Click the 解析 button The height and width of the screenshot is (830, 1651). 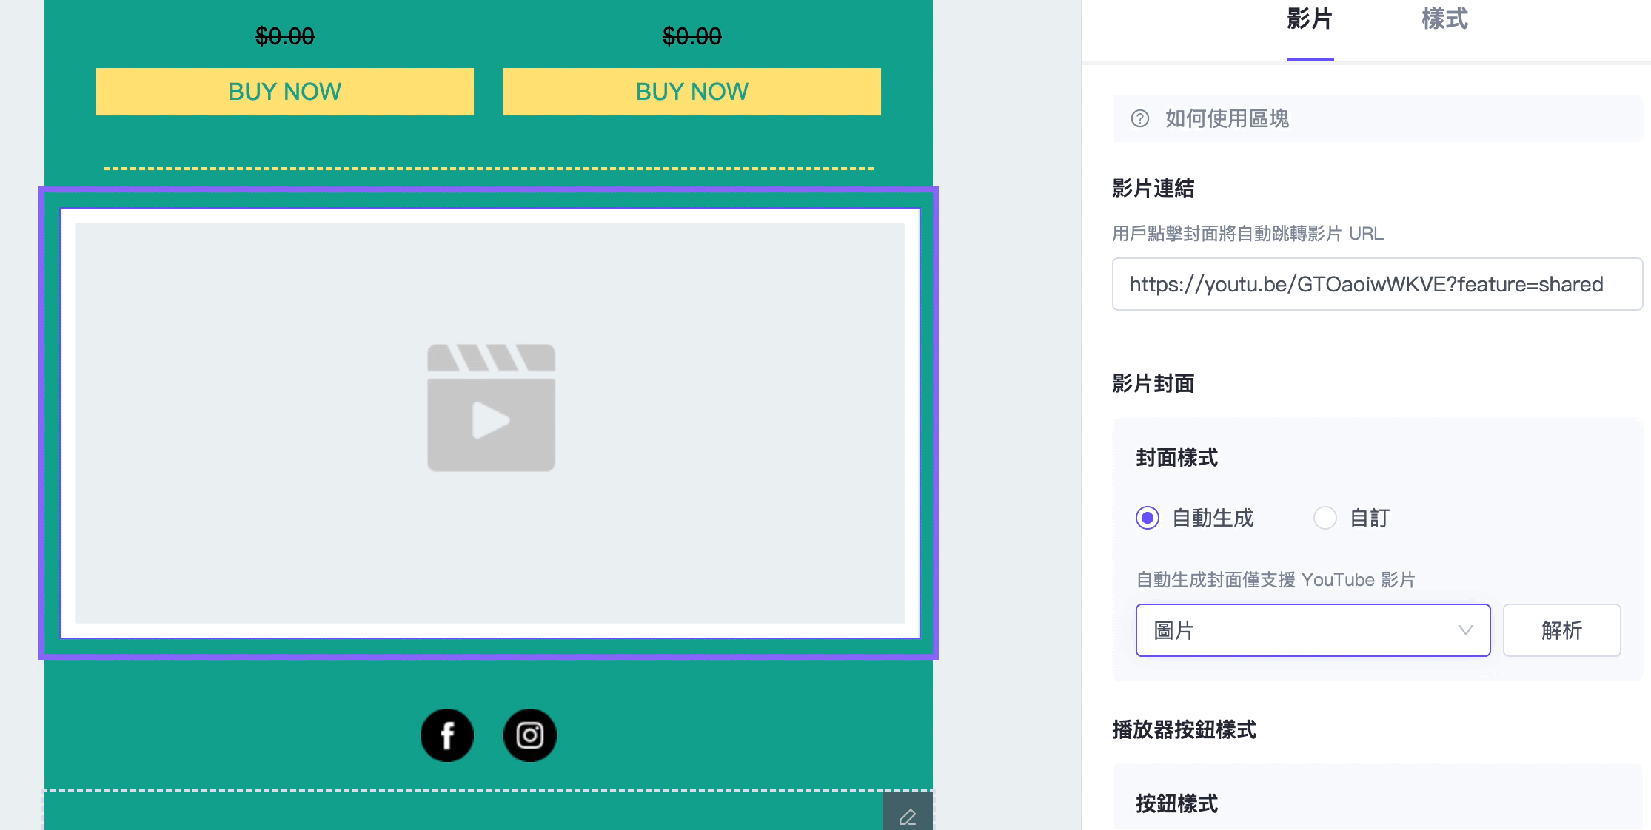(1561, 630)
